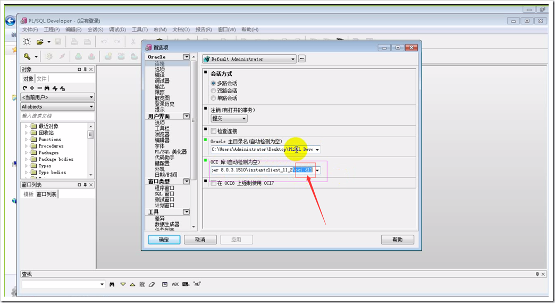
Task: Click the 输入搜索文档 search field
Action: point(57,116)
